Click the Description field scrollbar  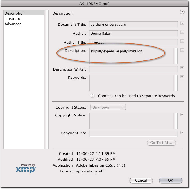pyautogui.click(x=175, y=56)
